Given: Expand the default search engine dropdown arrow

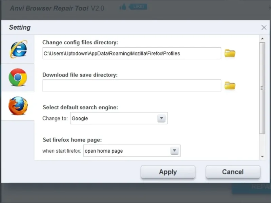Looking at the screenshot, I should click(x=162, y=118).
